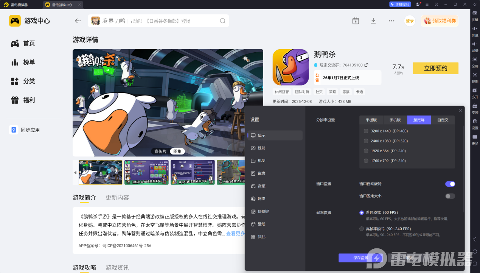This screenshot has height=273, width=480.
Task: Click the Android recent apps square button
Action: pyautogui.click(x=475, y=264)
